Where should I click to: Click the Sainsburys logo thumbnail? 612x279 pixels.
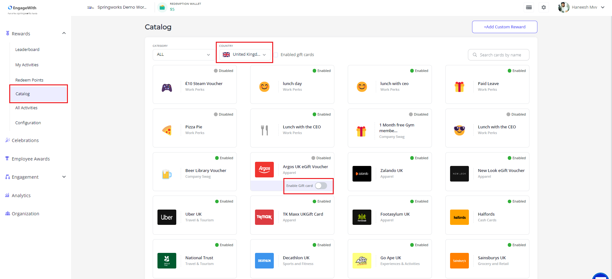pyautogui.click(x=459, y=261)
